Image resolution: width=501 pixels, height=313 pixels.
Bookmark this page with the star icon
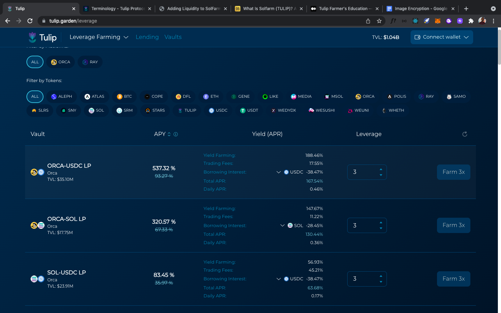coord(379,21)
